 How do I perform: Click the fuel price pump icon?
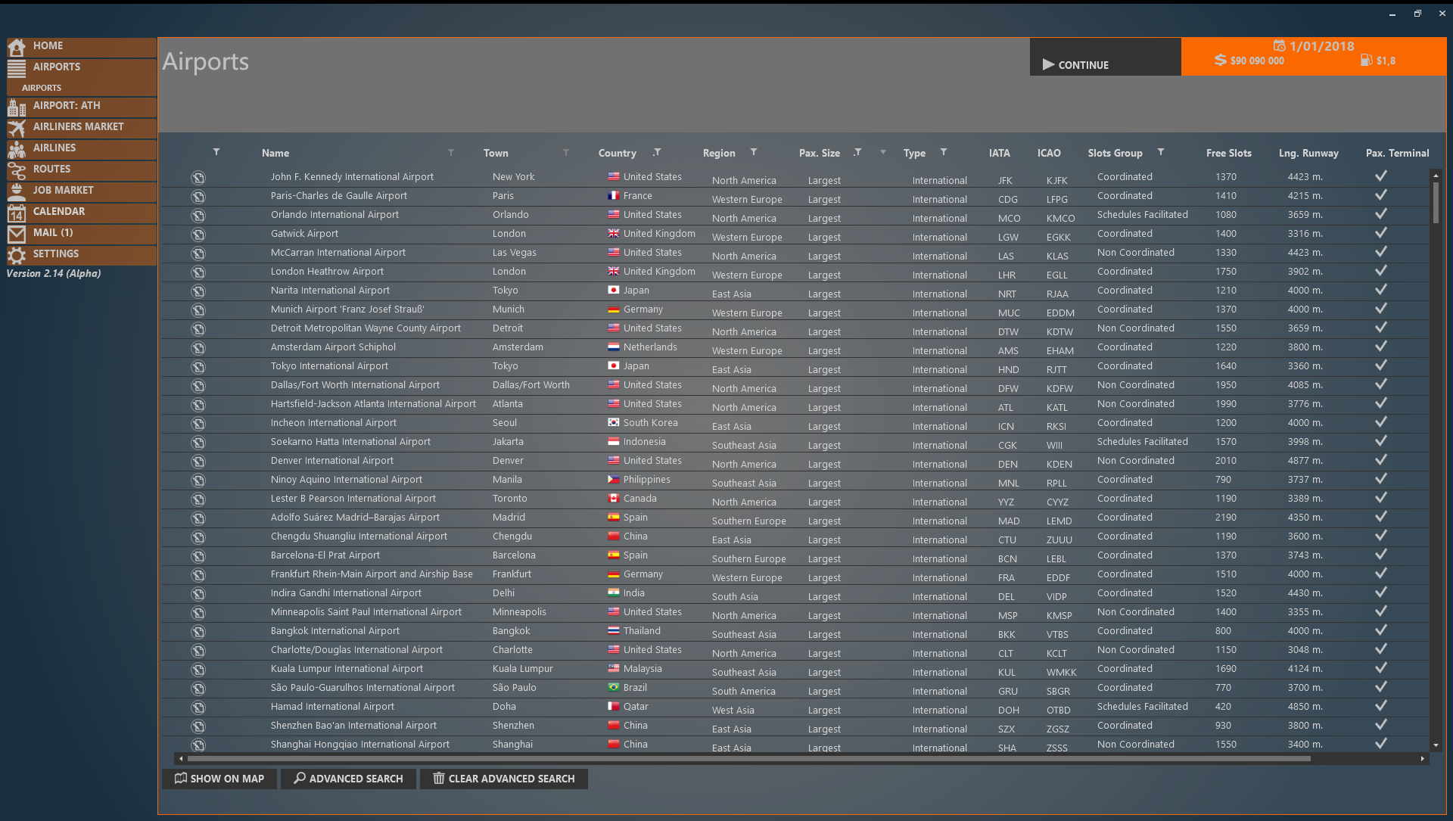point(1366,61)
